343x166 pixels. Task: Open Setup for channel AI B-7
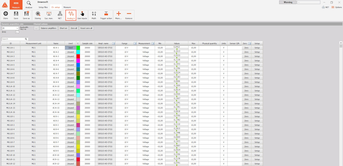coord(257,142)
